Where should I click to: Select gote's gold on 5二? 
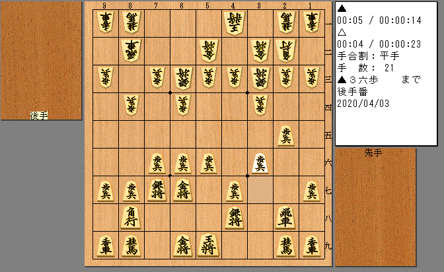[x=209, y=50]
